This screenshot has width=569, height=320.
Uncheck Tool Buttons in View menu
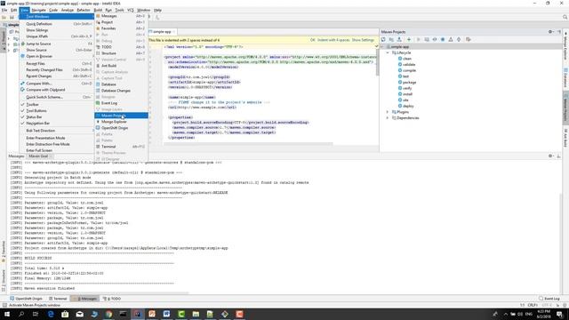pos(57,110)
